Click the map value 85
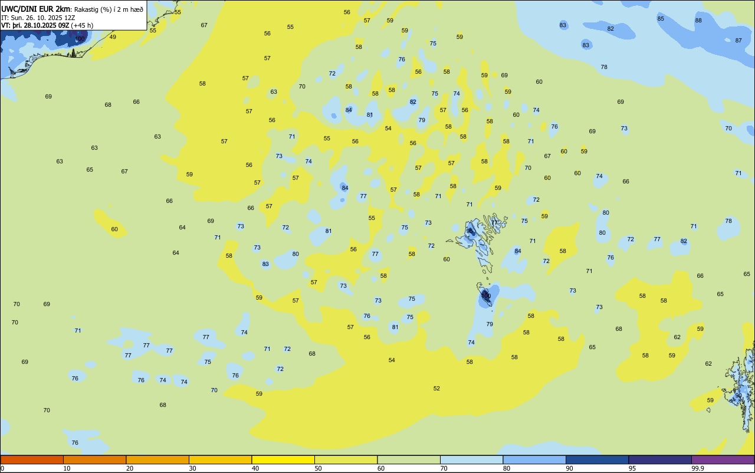This screenshot has width=755, height=473. [661, 18]
